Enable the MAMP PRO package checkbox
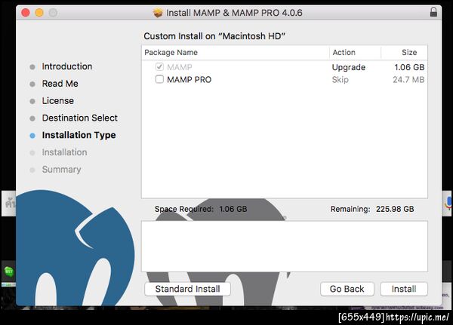453x325 pixels. [x=159, y=79]
